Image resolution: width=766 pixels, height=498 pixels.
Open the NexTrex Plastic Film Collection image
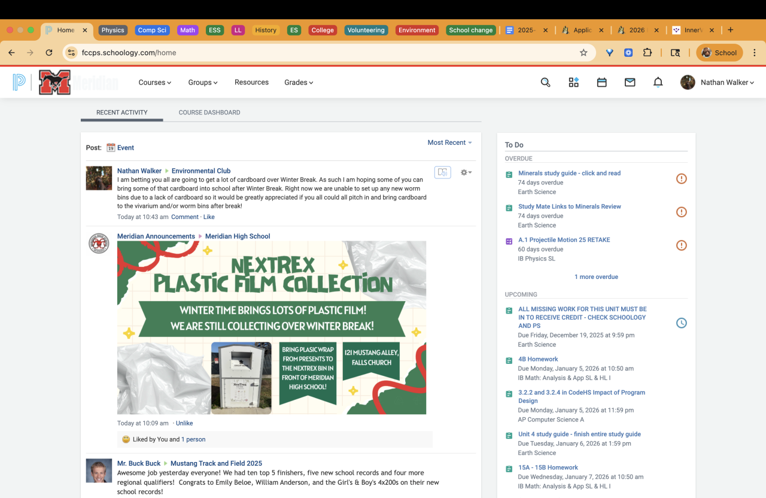point(272,327)
